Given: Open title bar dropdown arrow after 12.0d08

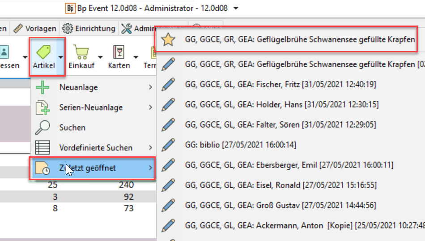Looking at the screenshot, I should 236,8.
